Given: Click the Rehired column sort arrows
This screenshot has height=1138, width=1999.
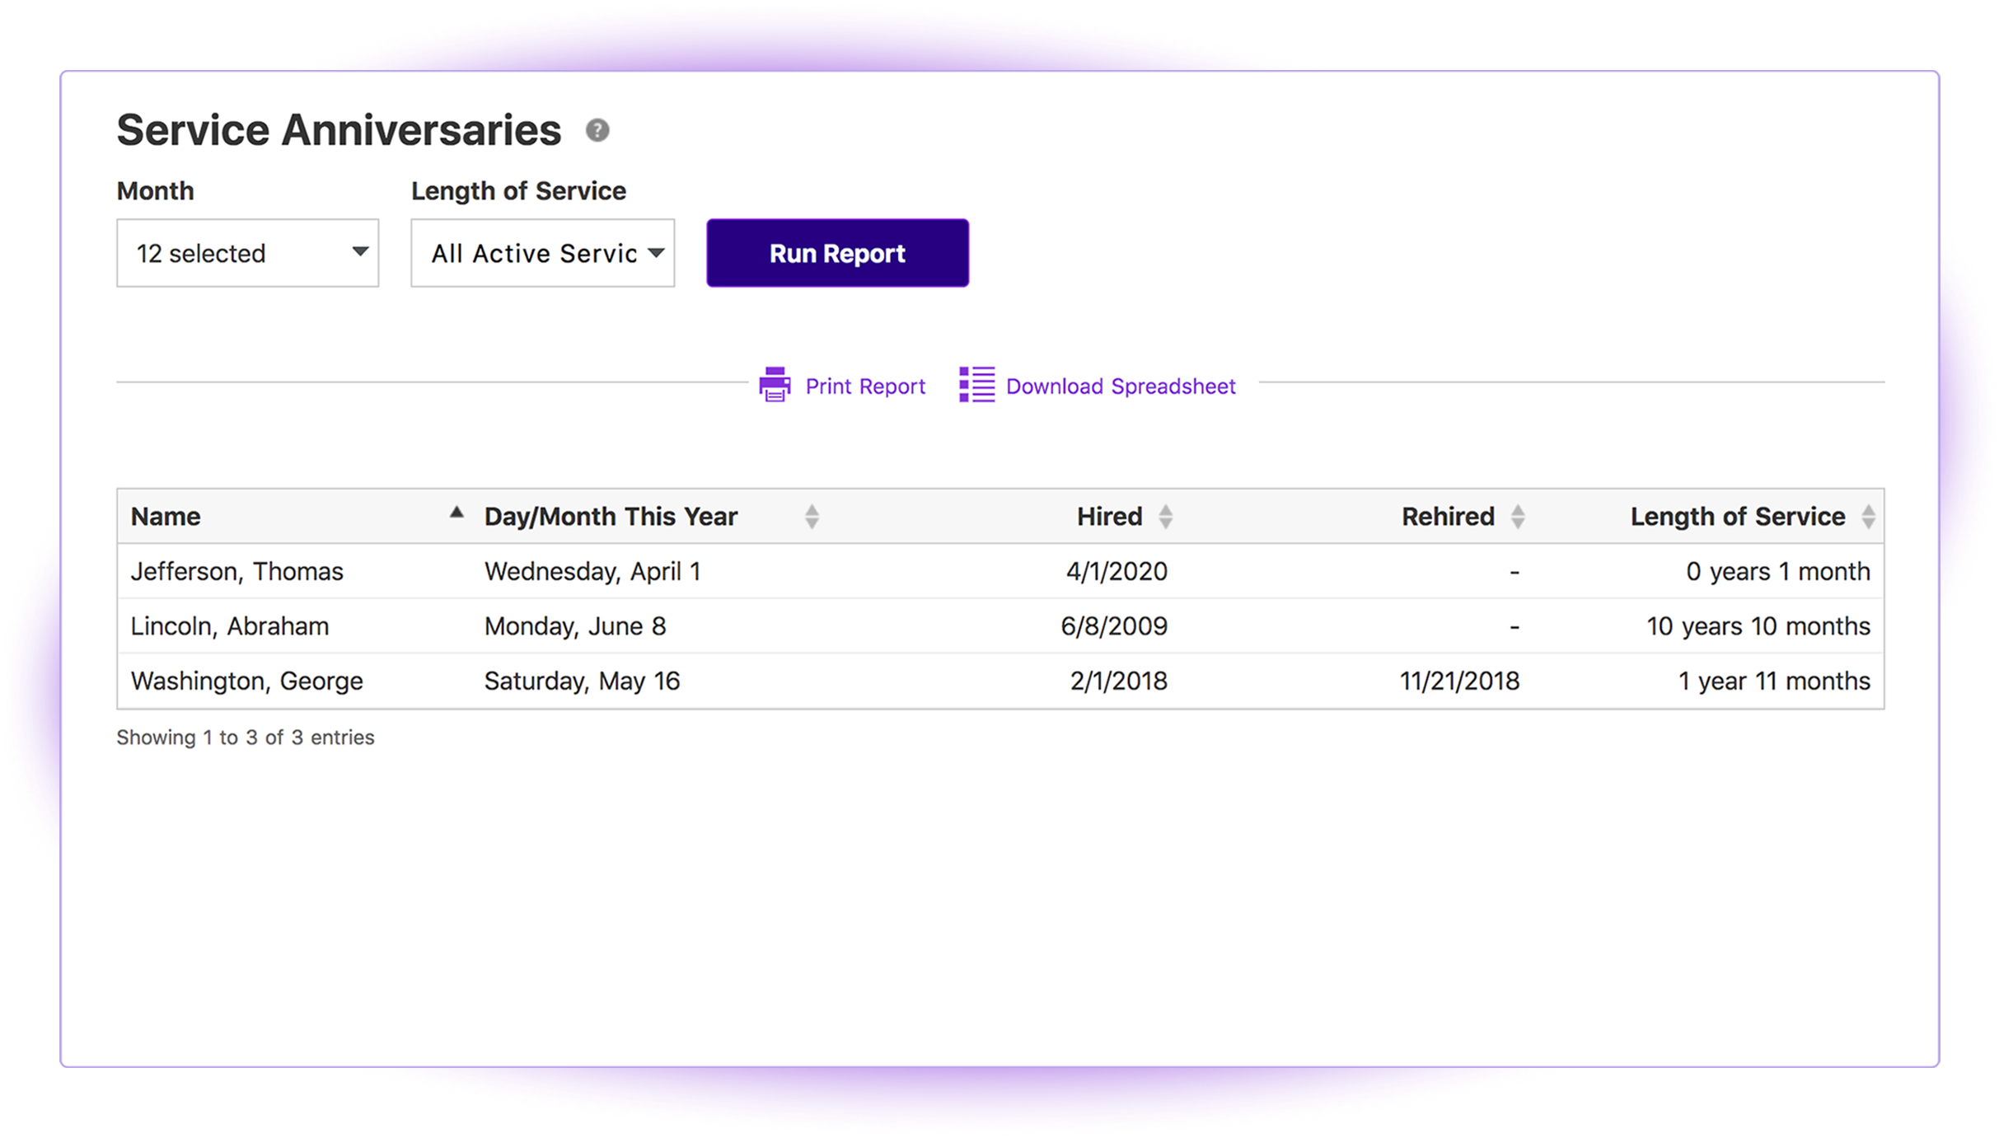Looking at the screenshot, I should coord(1518,517).
